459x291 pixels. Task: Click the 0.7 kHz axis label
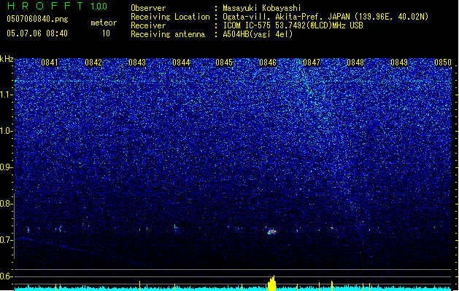pyautogui.click(x=7, y=240)
